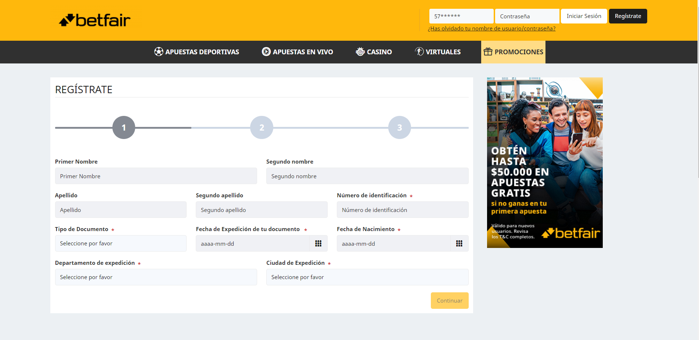
Task: Click the gift box icon beside Promociones
Action: coord(488,52)
